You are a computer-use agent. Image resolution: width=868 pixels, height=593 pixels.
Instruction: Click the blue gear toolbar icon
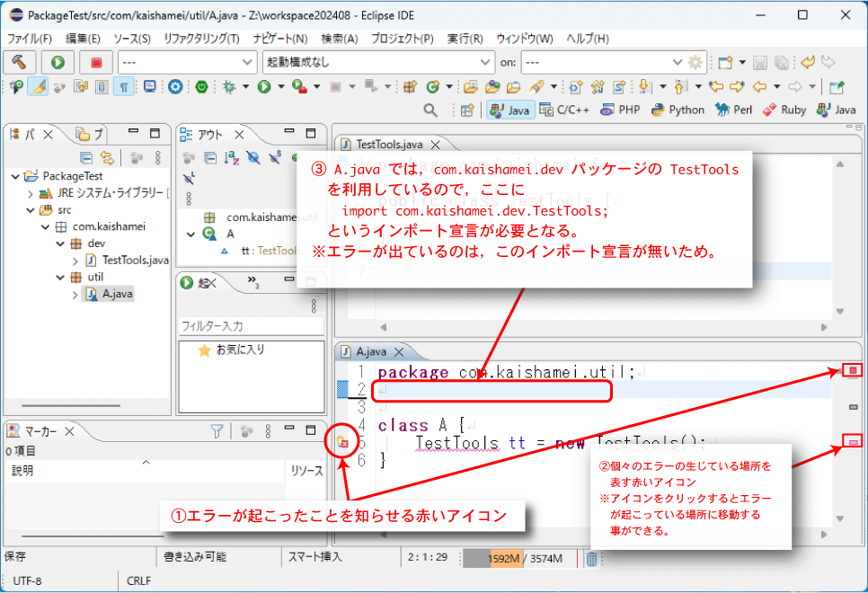pyautogui.click(x=175, y=86)
